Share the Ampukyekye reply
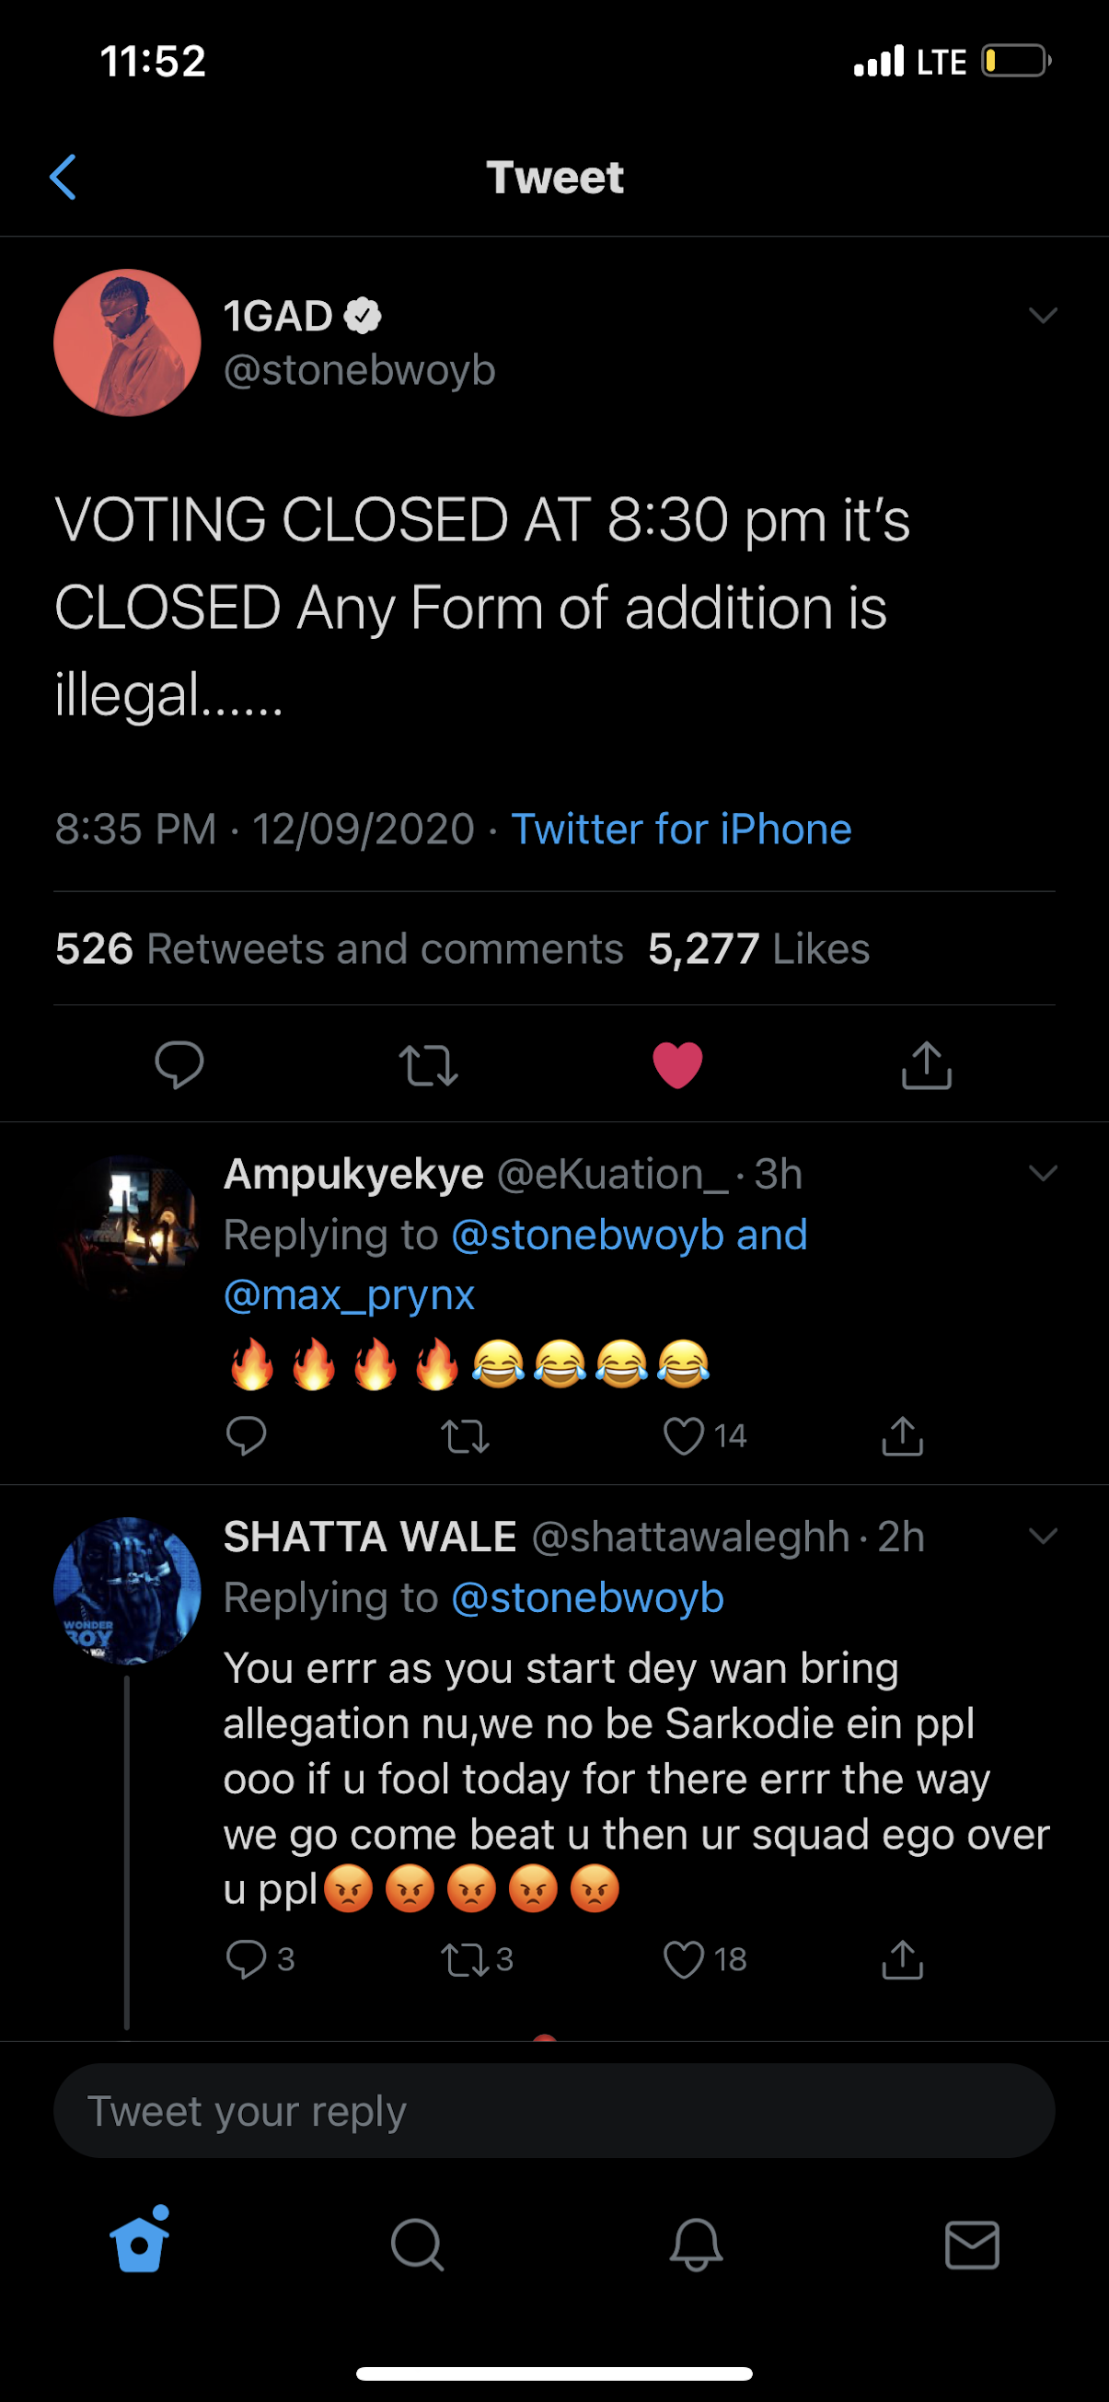This screenshot has height=2402, width=1109. (902, 1436)
